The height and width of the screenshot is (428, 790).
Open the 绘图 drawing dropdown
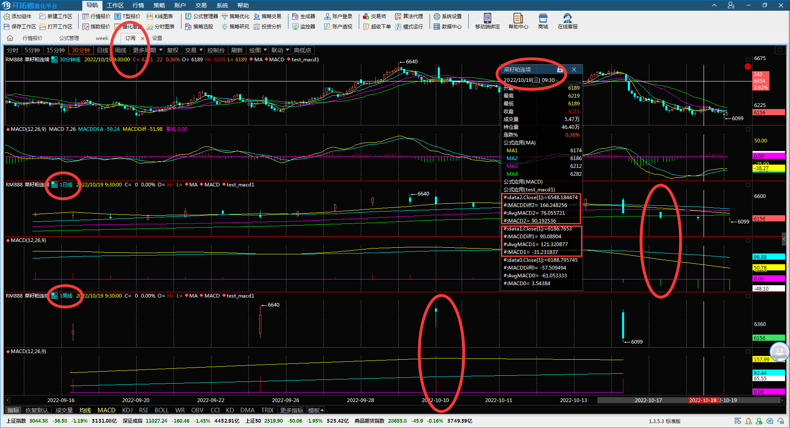(x=258, y=50)
